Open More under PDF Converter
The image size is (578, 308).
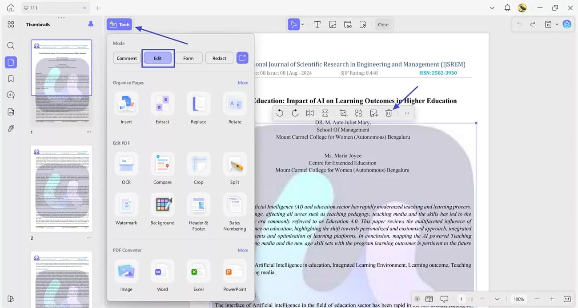243,250
